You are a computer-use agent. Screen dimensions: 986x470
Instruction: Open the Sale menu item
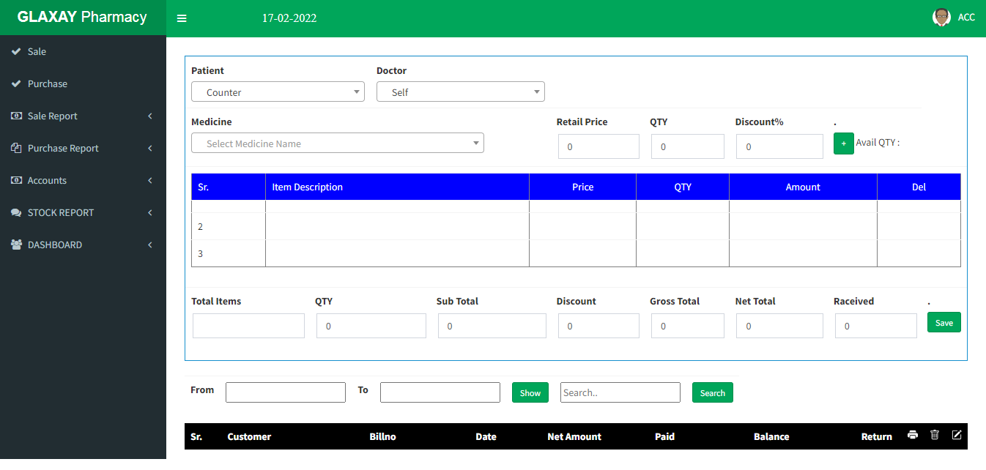point(37,51)
